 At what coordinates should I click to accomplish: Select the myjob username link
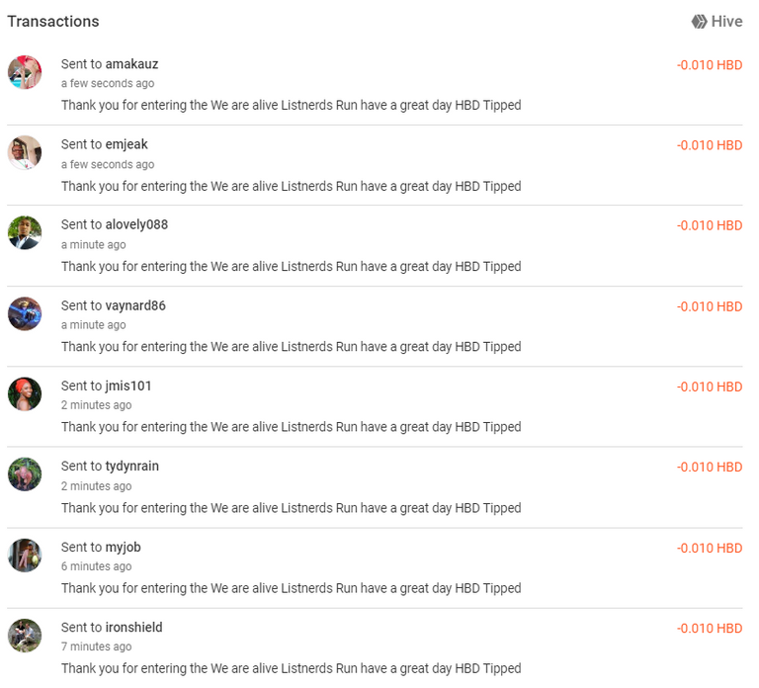(x=123, y=547)
